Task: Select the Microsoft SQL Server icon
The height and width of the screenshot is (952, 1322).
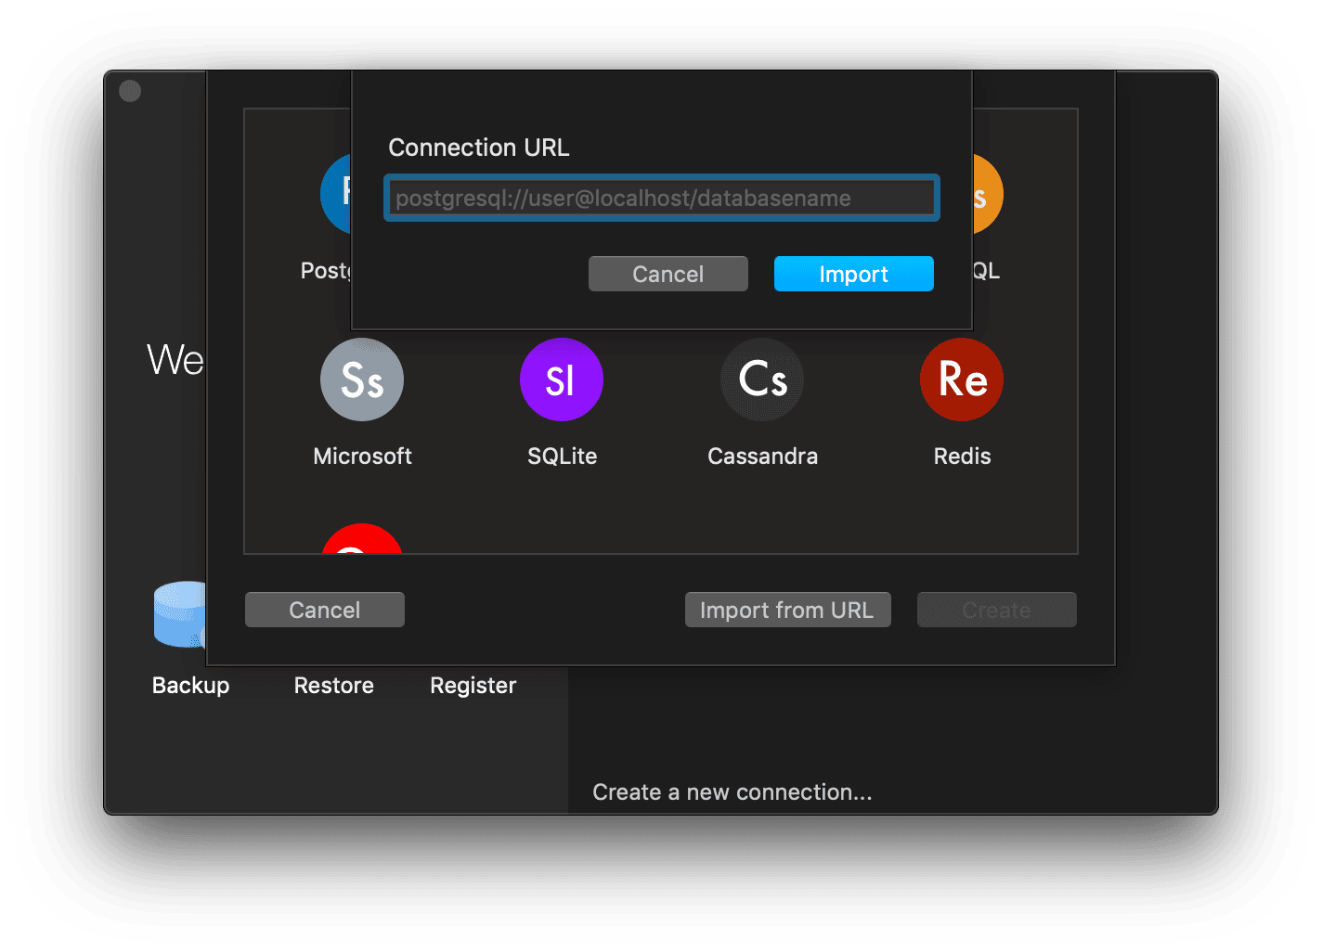Action: pos(362,380)
